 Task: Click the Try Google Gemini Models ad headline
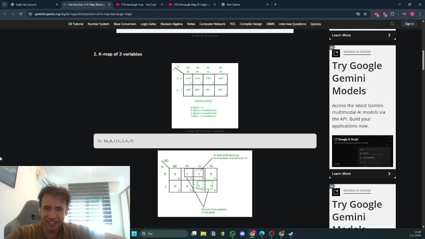tap(357, 78)
